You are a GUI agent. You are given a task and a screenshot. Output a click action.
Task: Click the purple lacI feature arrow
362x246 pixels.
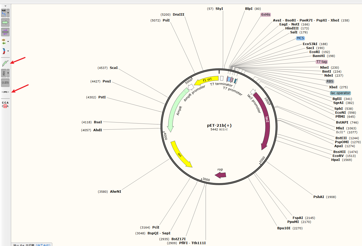(x=264, y=120)
